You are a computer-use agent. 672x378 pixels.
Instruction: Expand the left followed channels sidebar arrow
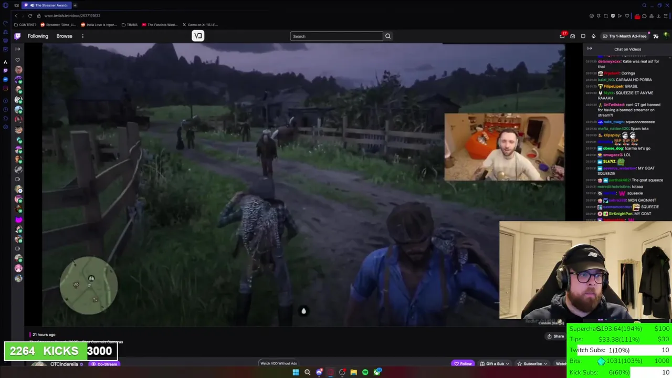(x=17, y=49)
